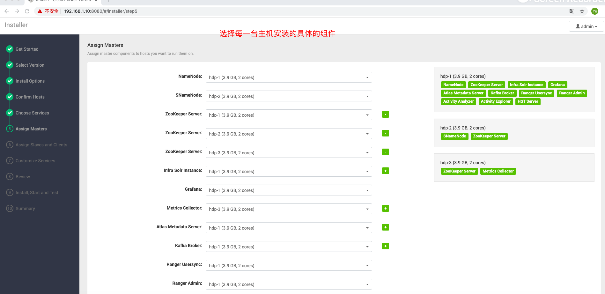
Task: Click the HST Server tag under hdp-1
Action: point(528,101)
